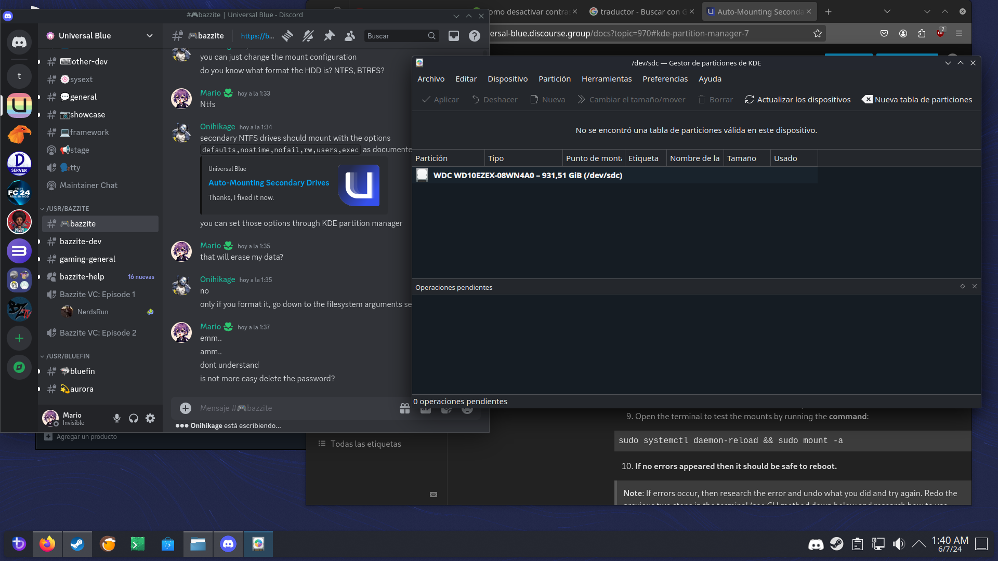This screenshot has height=561, width=998.
Task: Open the Herramientas menu
Action: (607, 79)
